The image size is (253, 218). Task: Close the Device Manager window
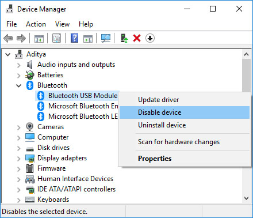(x=239, y=9)
